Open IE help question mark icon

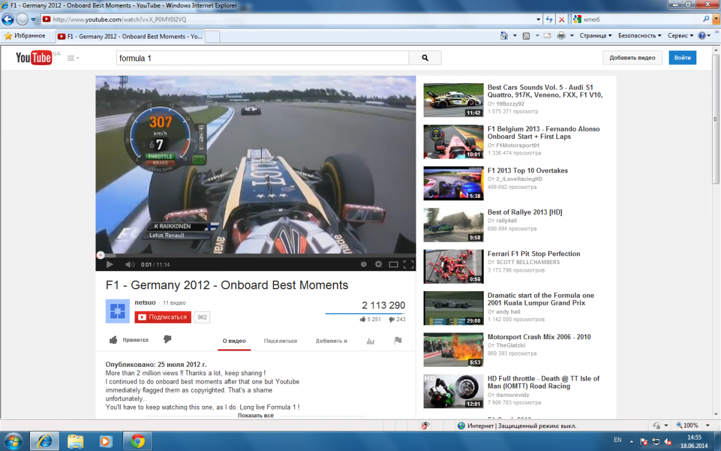pyautogui.click(x=701, y=36)
